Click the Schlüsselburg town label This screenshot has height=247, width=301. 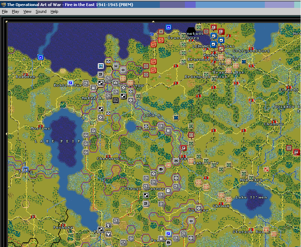click(251, 51)
